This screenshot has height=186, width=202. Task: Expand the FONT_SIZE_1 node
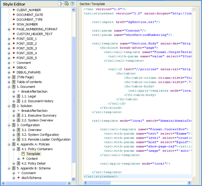pyautogui.click(x=9, y=39)
